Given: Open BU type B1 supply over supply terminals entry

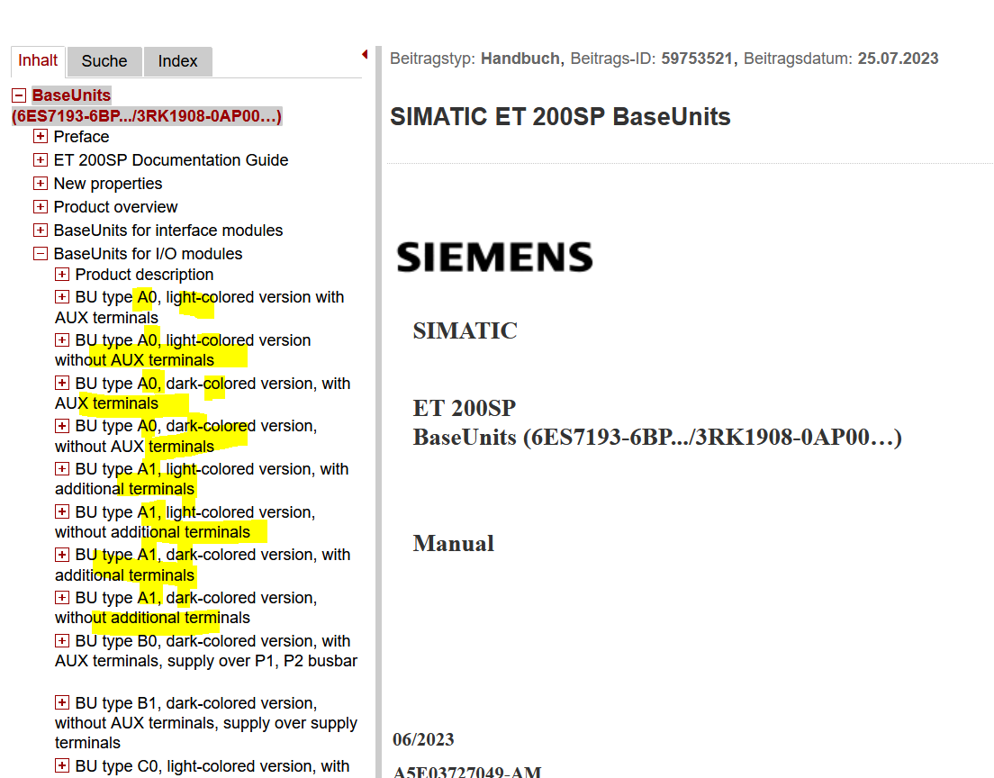Looking at the screenshot, I should coord(207,723).
